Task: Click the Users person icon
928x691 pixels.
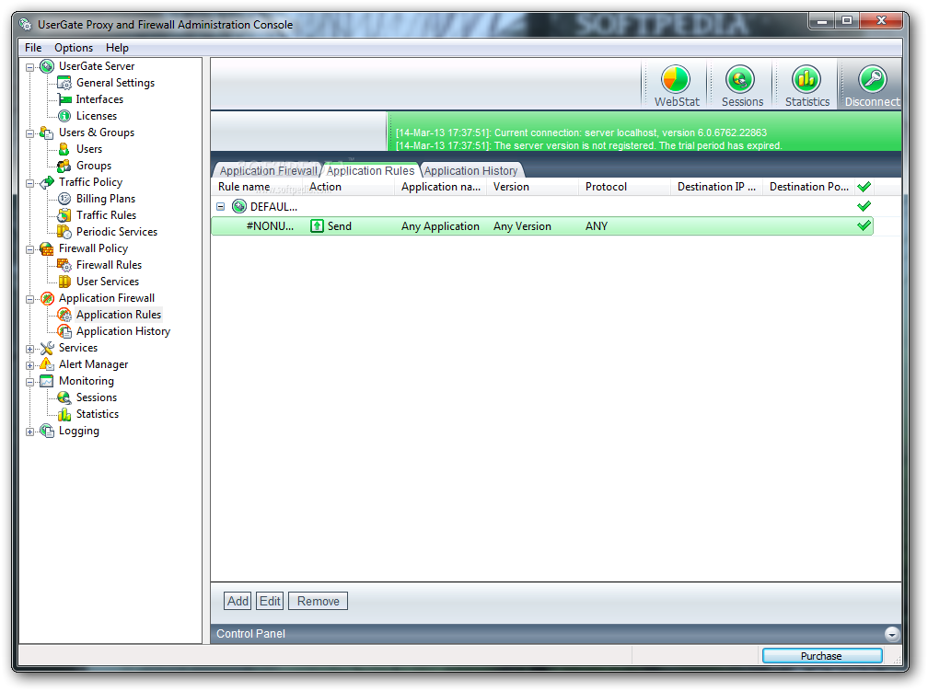Action: click(x=64, y=149)
